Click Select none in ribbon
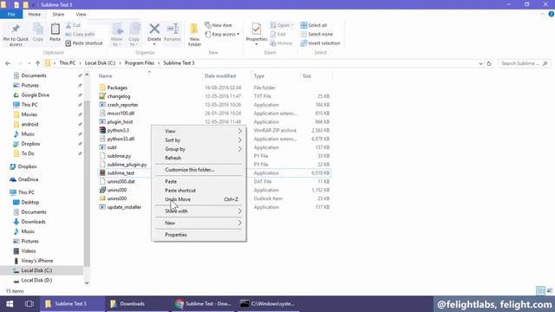This screenshot has height=312, width=555. 317,35
